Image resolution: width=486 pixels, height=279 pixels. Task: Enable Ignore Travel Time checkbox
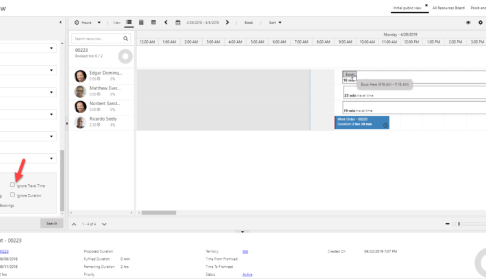pyautogui.click(x=12, y=185)
